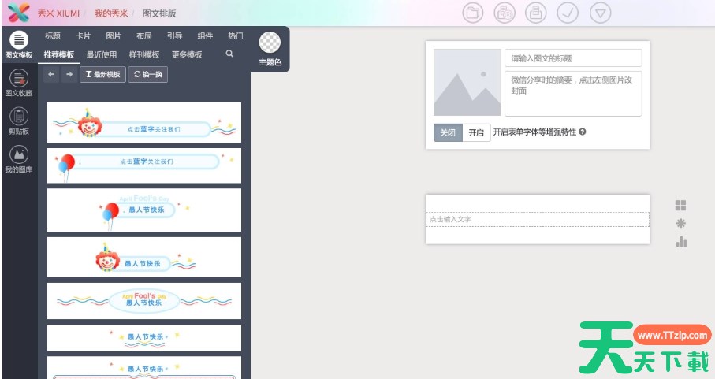The width and height of the screenshot is (715, 379).
Task: Click the preview camera icon in top toolbar
Action: pyautogui.click(x=505, y=13)
